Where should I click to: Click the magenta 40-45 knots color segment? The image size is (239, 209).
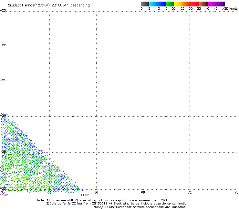point(212,4)
